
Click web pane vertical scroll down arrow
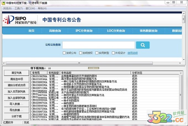[184, 60]
